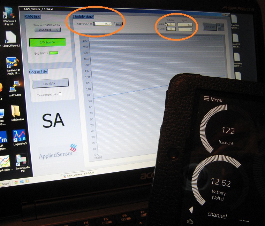
Task: Click the Clear graph button
Action: tap(210, 27)
